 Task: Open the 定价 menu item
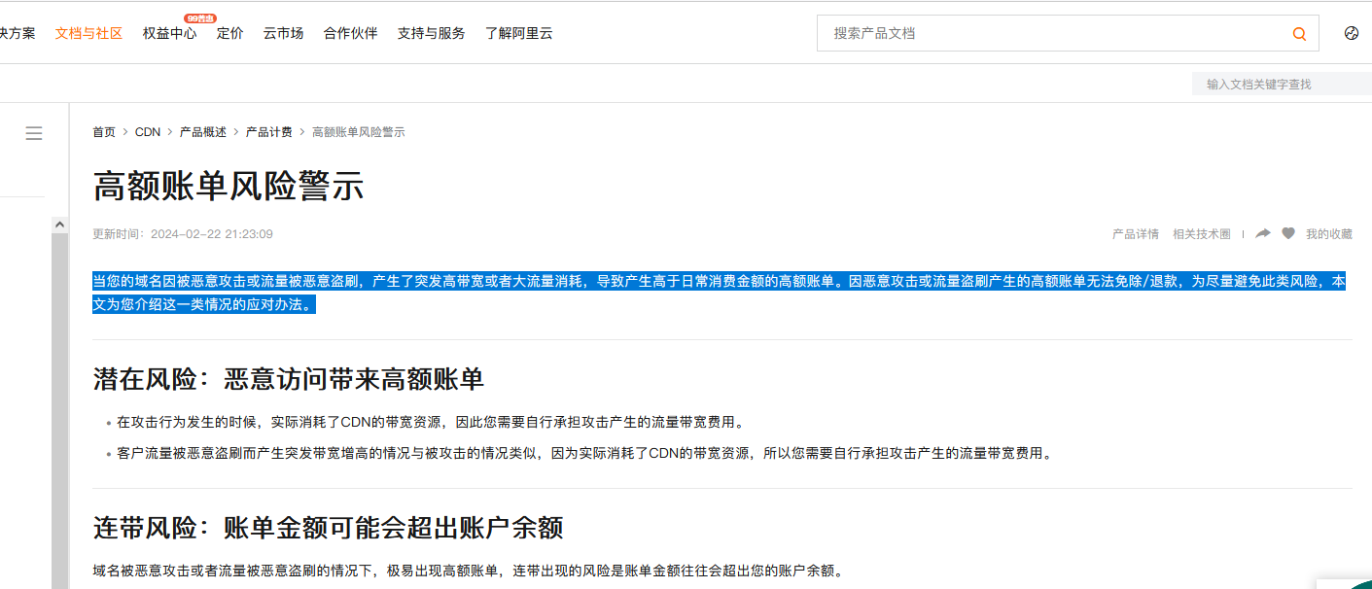229,33
